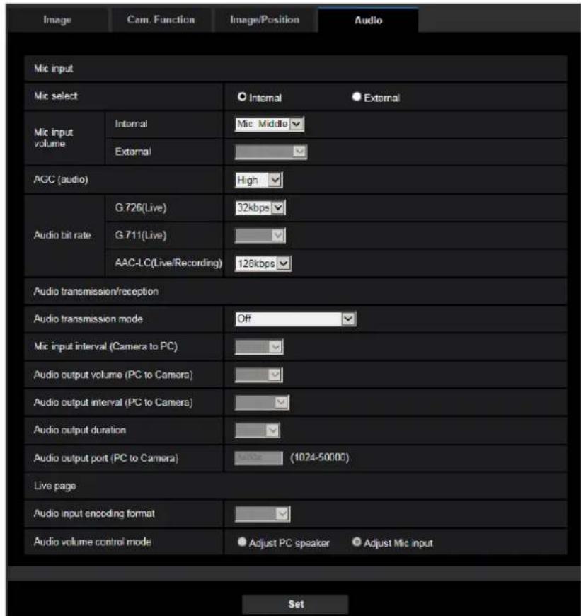Viewport: 581px width, 616px height.
Task: Open the AGC (audio) dropdown
Action: click(x=259, y=180)
